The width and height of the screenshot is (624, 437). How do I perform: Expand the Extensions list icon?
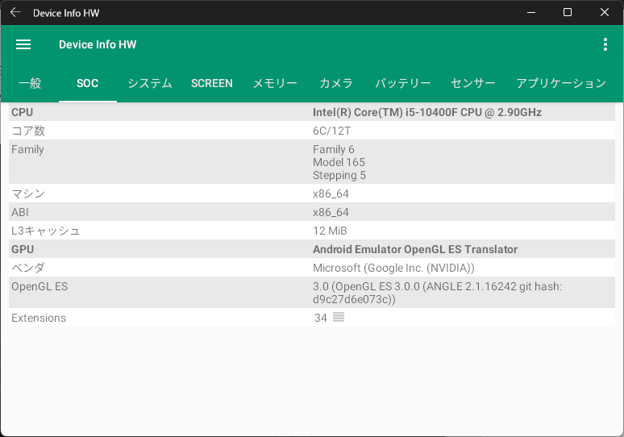[339, 318]
